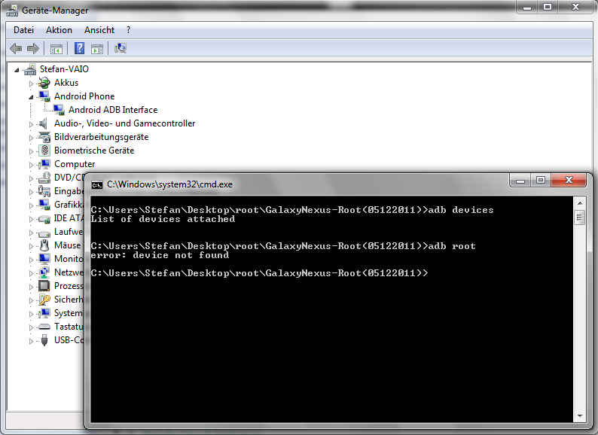The height and width of the screenshot is (435, 598).
Task: Click the Eingabe devices icon
Action: click(x=44, y=191)
